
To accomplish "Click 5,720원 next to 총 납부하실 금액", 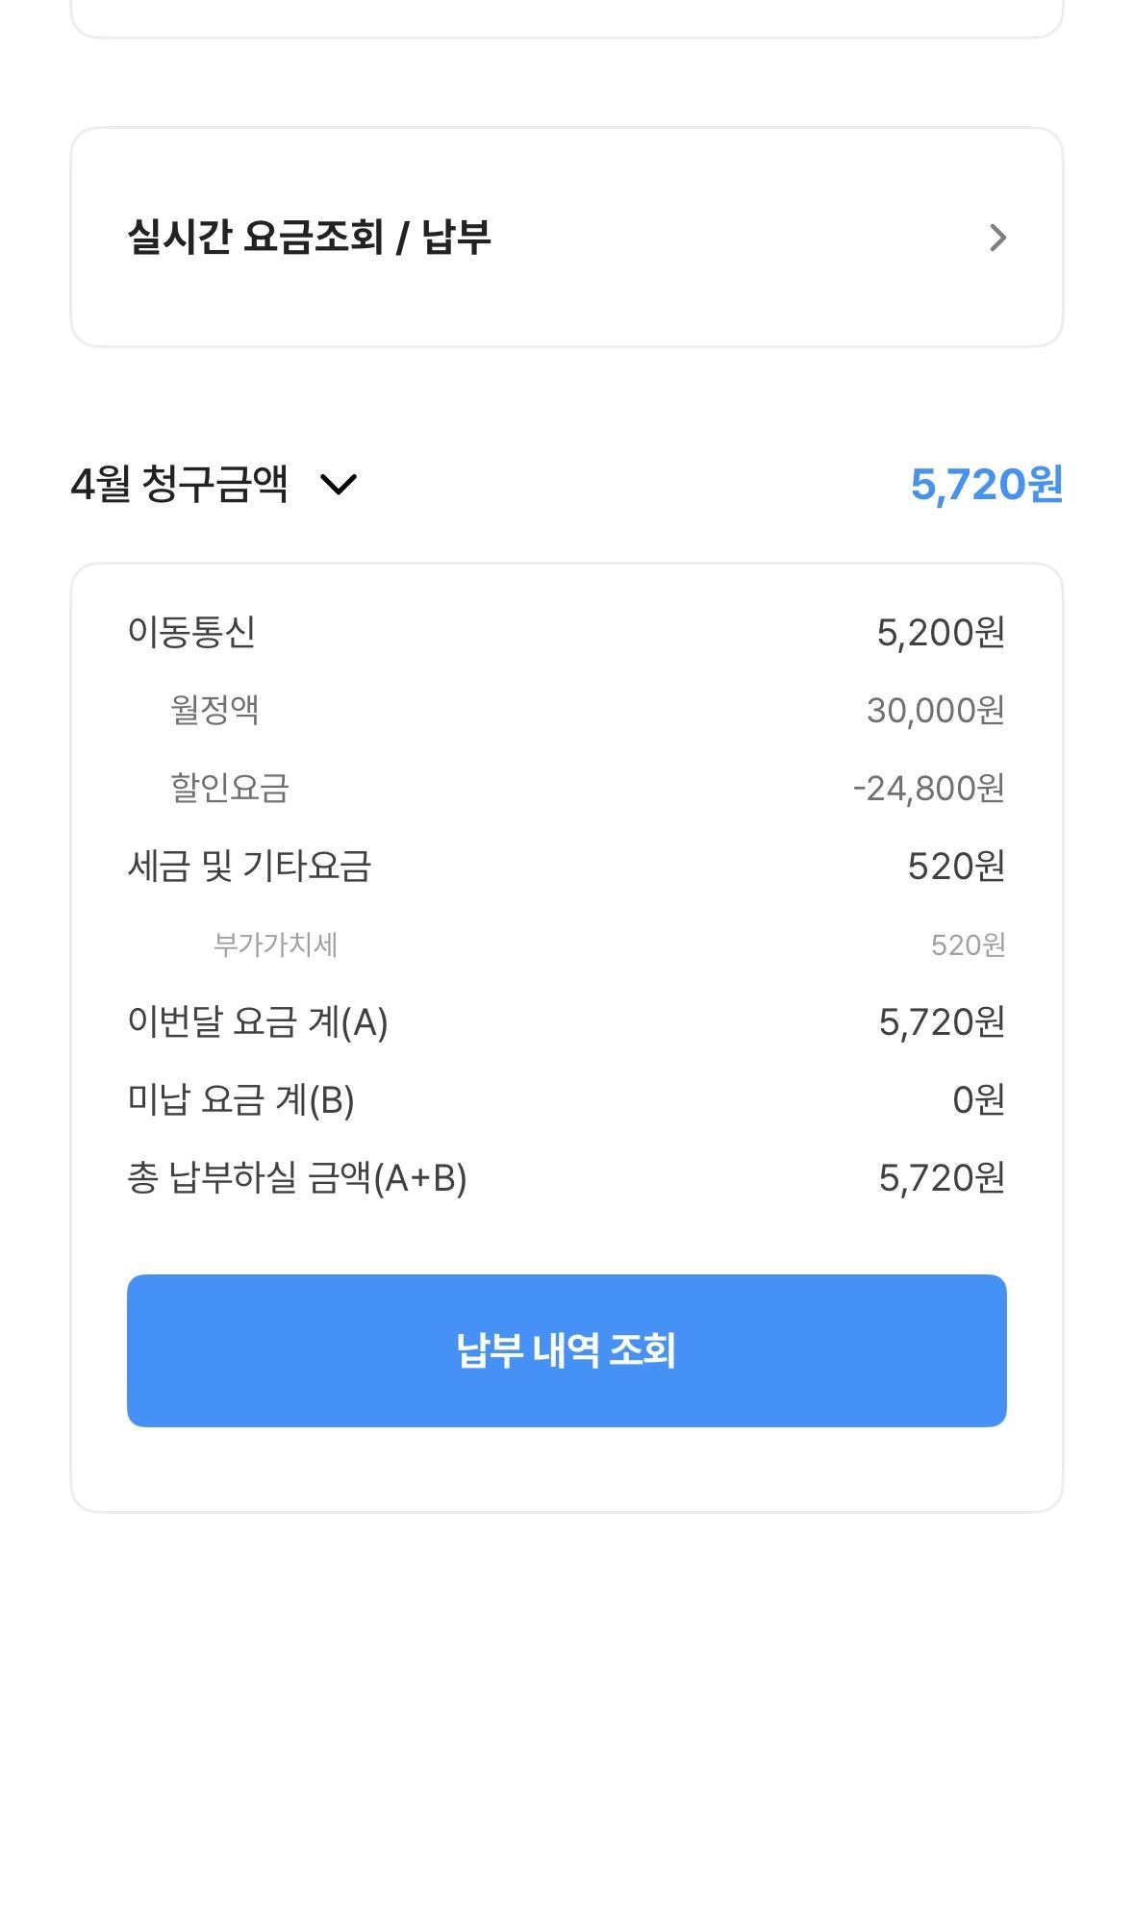I will pos(942,1177).
